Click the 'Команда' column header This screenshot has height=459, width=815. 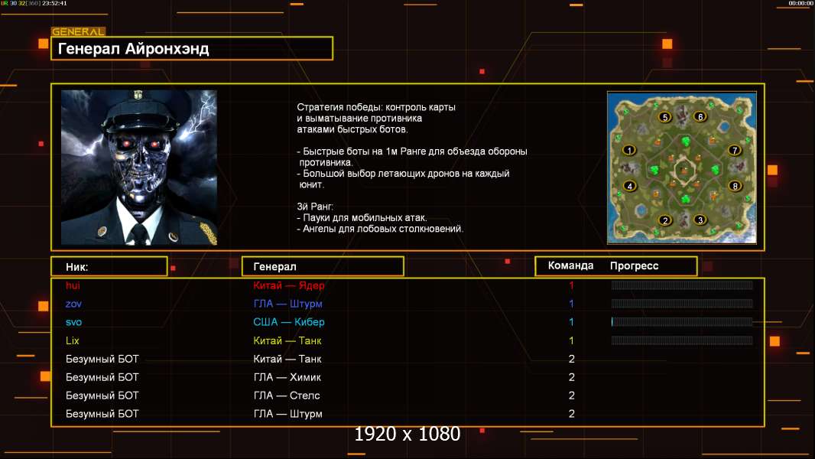(570, 265)
